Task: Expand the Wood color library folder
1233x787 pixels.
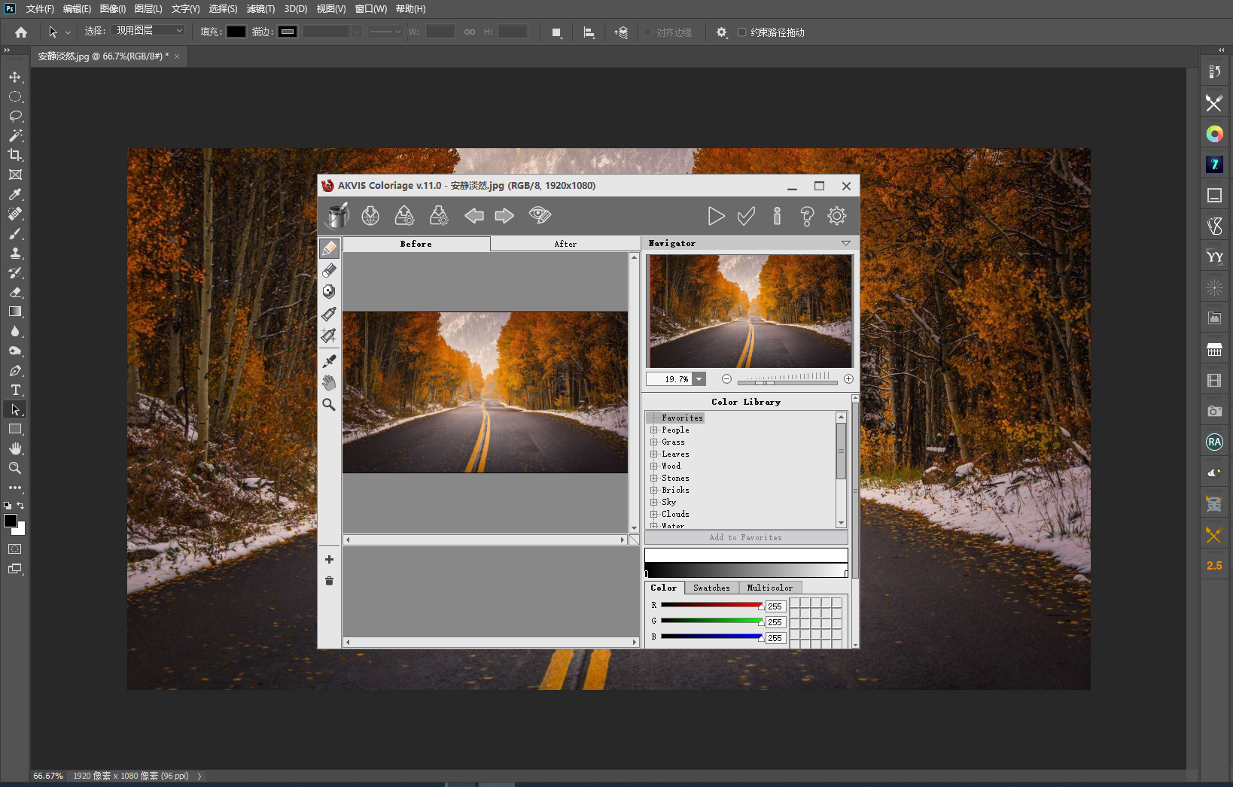Action: click(654, 466)
